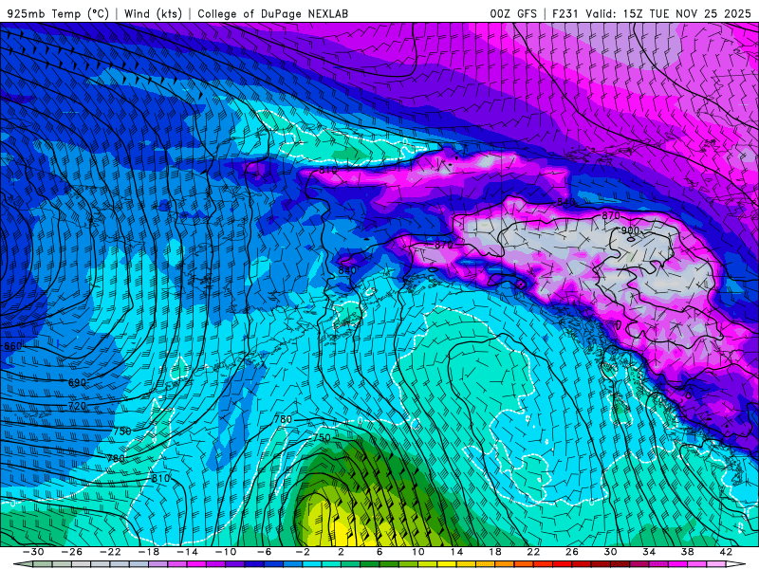
Task: Click the 'F231 Valid: 15Z TUE NOV 25 2025' text
Action: pyautogui.click(x=652, y=13)
